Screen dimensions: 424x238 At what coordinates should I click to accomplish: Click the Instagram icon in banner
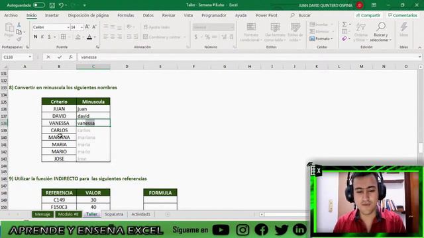click(242, 230)
